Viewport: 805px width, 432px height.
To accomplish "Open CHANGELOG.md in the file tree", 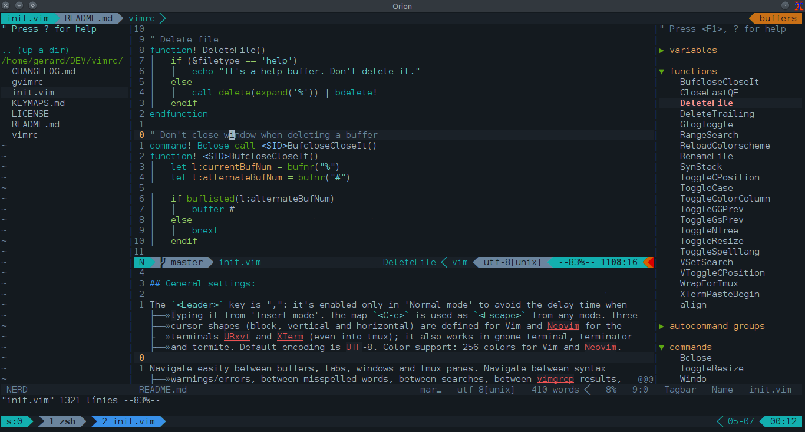I will 44,71.
